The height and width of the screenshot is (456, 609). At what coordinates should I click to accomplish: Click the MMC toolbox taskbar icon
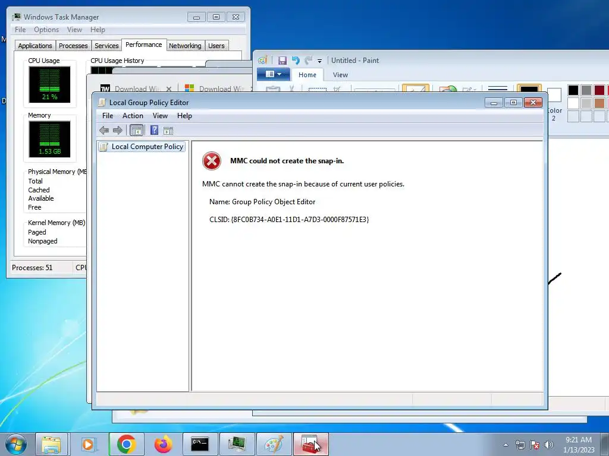(310, 444)
